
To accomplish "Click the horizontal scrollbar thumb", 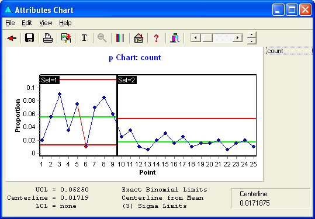I will click(x=207, y=38).
